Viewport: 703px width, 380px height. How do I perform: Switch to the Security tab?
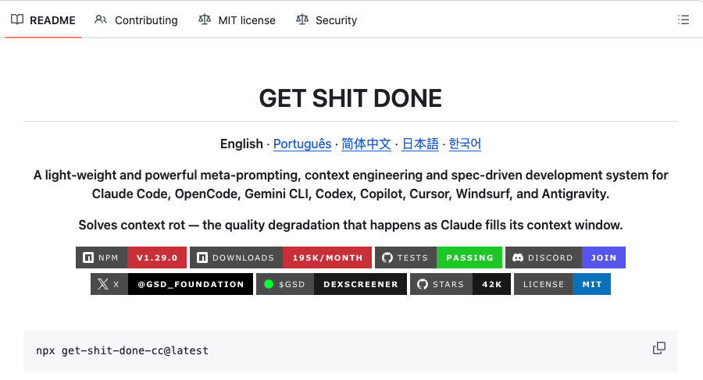(327, 20)
